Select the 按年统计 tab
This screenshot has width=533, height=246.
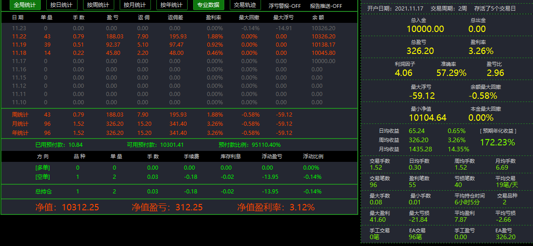(x=172, y=5)
